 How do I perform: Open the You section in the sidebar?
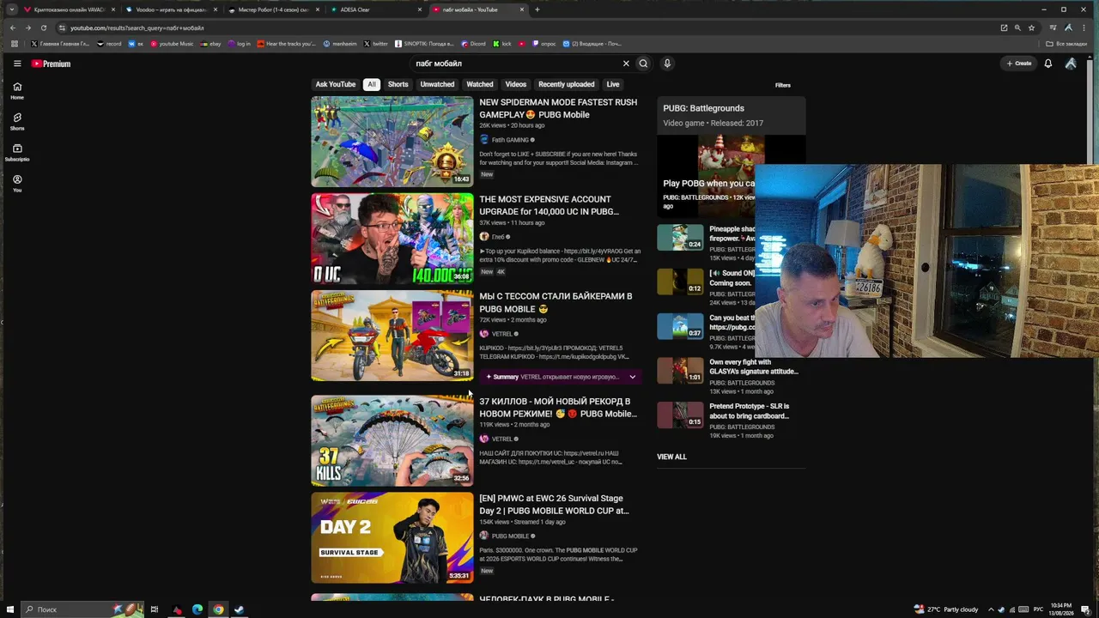click(x=17, y=183)
